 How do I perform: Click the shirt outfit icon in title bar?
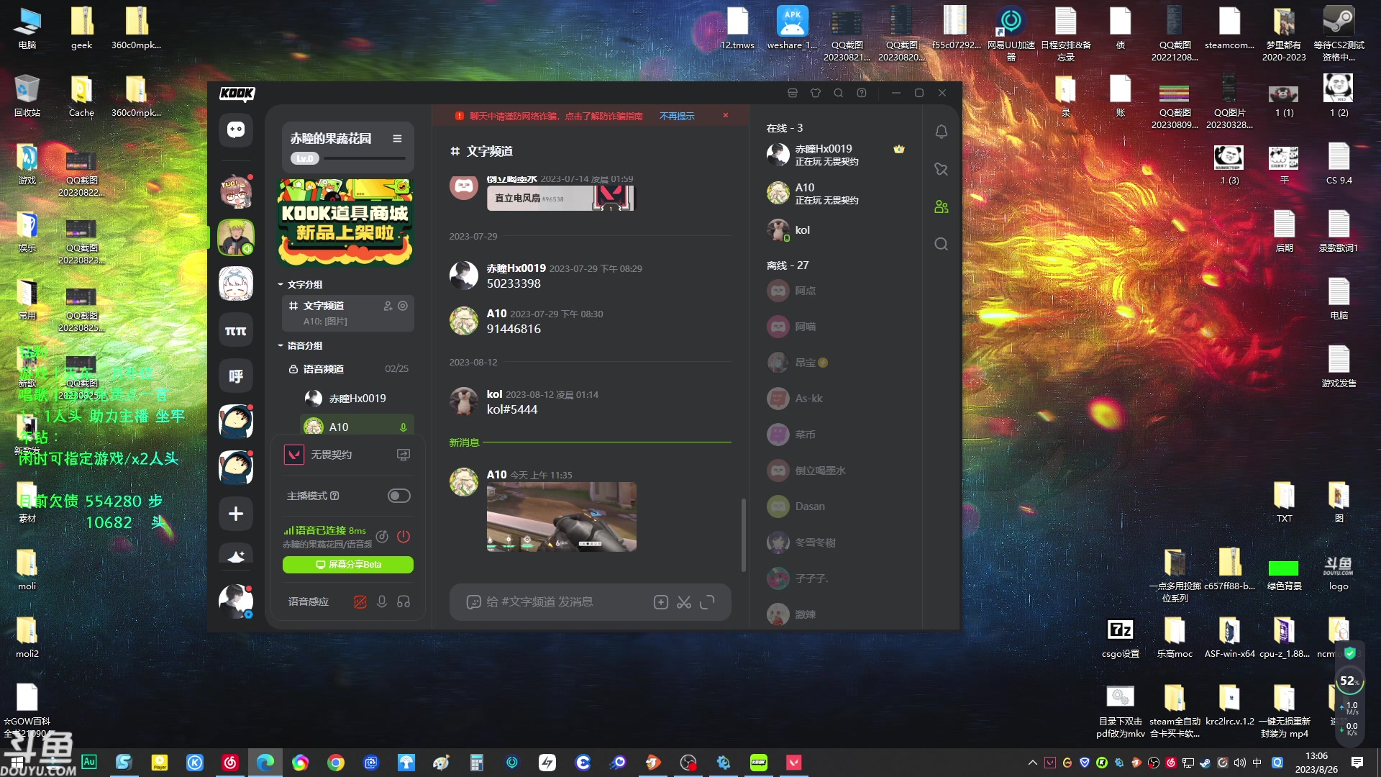coord(816,93)
